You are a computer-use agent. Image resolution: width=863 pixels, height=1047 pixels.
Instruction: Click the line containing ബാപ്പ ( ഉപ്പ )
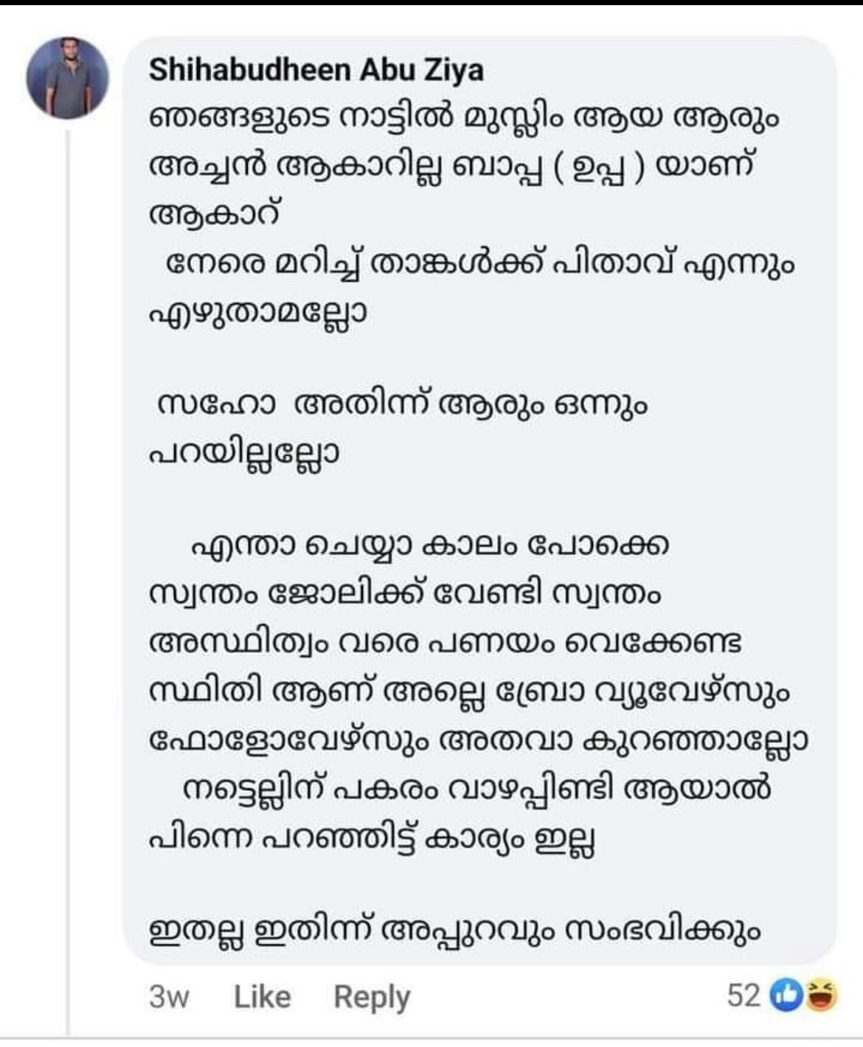[x=451, y=167]
